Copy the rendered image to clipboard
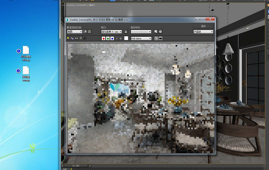Screen dimensions: 269x170 pos(72,38)
